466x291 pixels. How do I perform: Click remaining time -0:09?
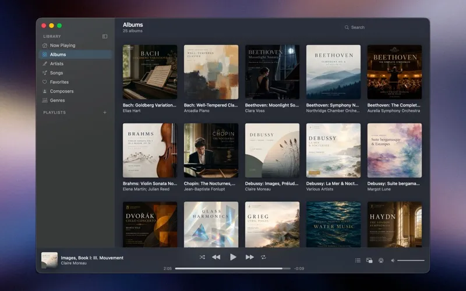pyautogui.click(x=299, y=268)
